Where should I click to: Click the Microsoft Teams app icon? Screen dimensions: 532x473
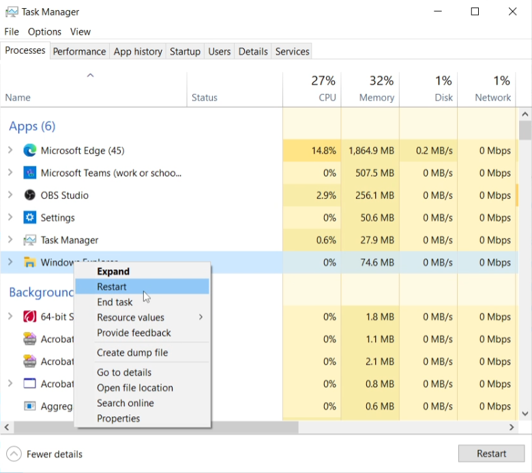[x=29, y=173]
